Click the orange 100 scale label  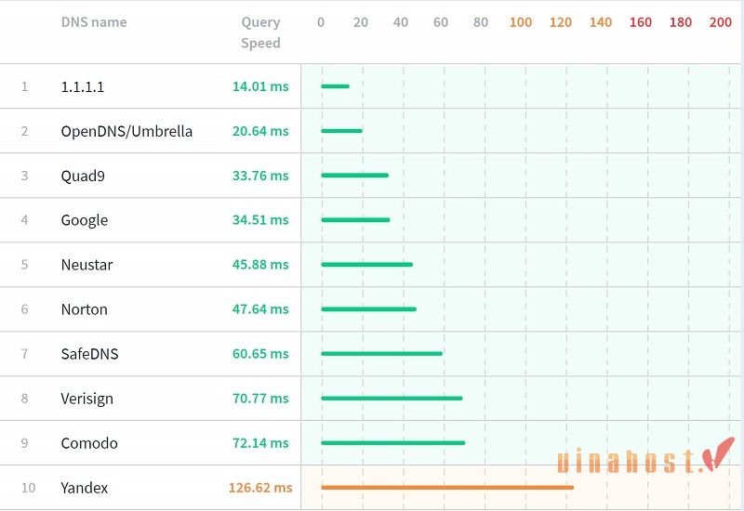point(521,22)
